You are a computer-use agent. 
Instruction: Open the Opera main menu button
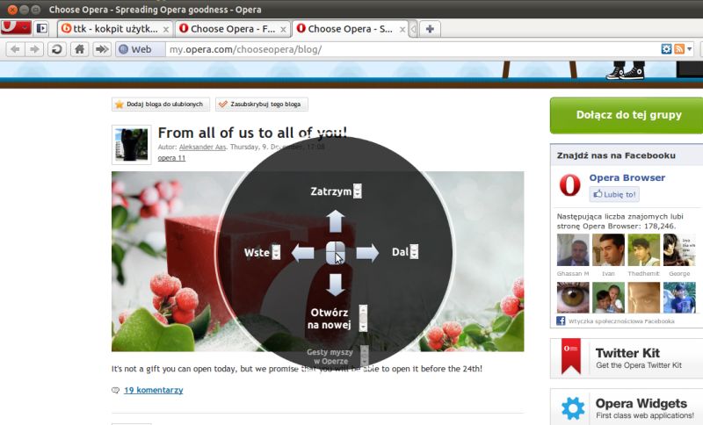(16, 28)
